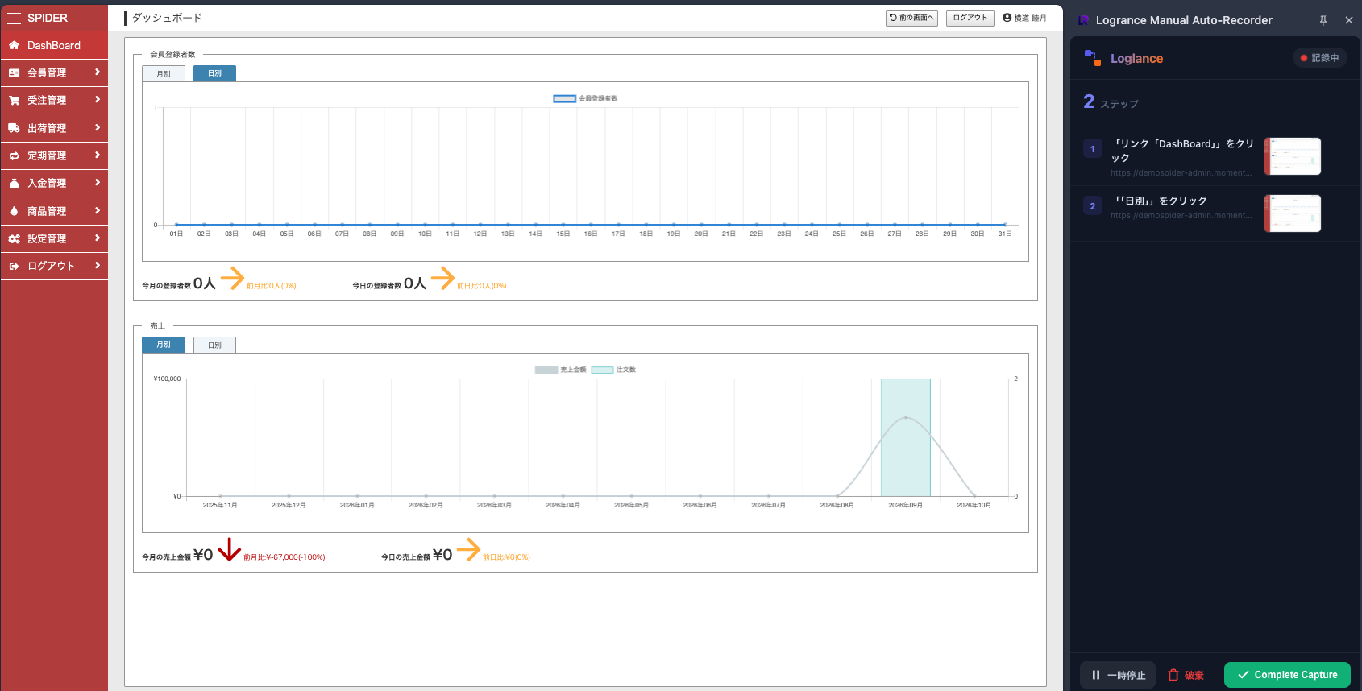This screenshot has height=691, width=1362.
Task: Toggle the 会員登録者数 legend swatch
Action: [564, 98]
